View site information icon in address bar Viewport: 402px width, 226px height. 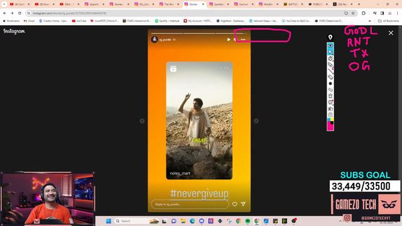click(x=29, y=13)
